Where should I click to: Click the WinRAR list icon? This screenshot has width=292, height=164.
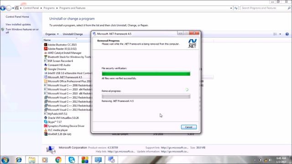[x=46, y=134]
